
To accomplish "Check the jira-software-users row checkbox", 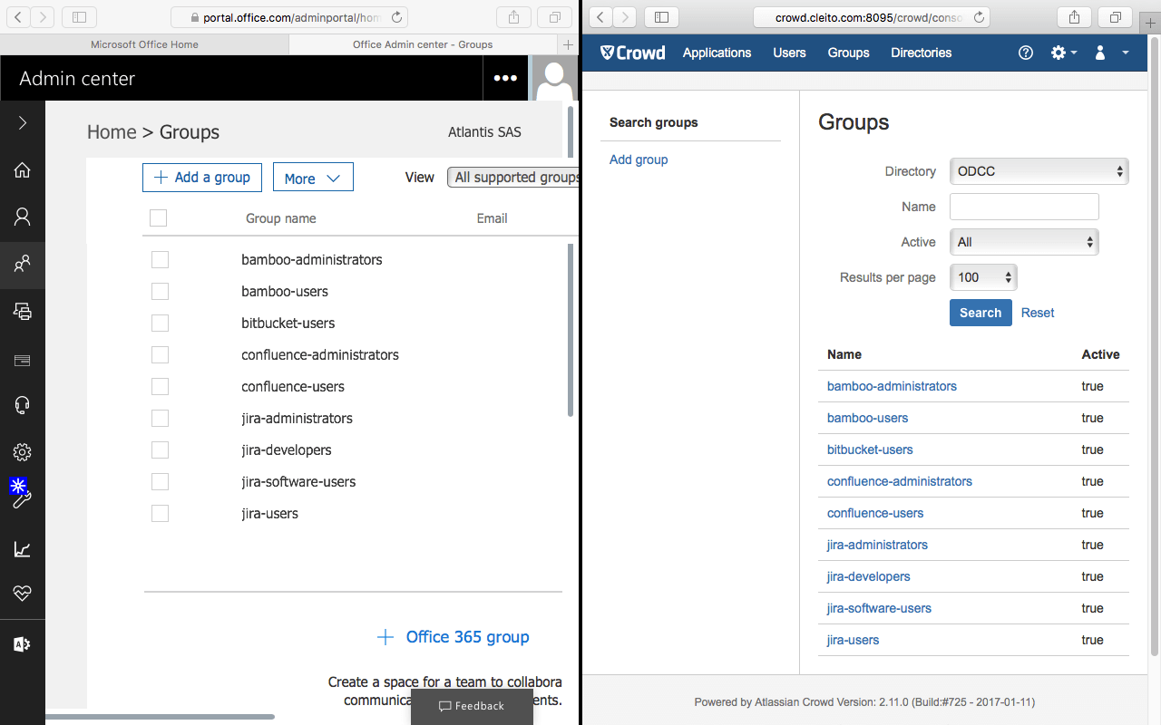I will [160, 481].
